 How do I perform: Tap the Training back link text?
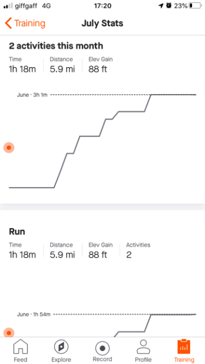(x=30, y=23)
